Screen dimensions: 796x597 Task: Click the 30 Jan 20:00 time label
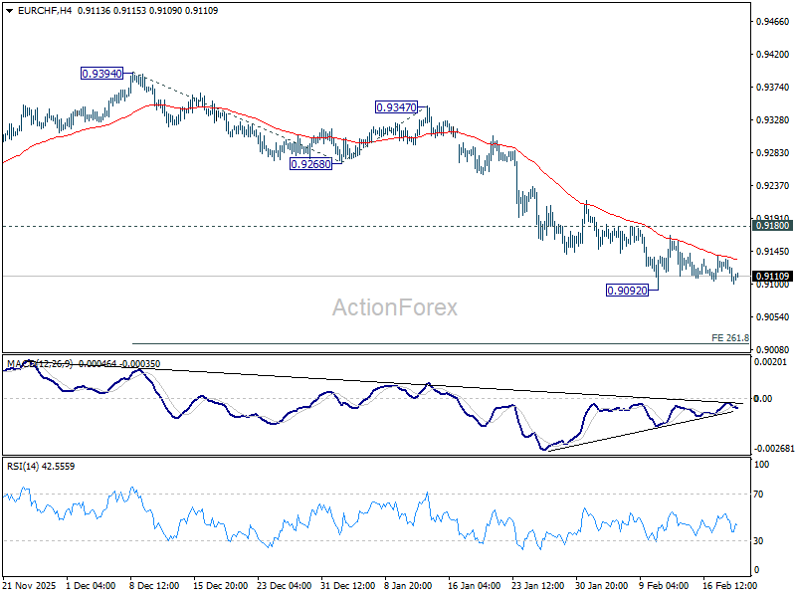click(602, 585)
